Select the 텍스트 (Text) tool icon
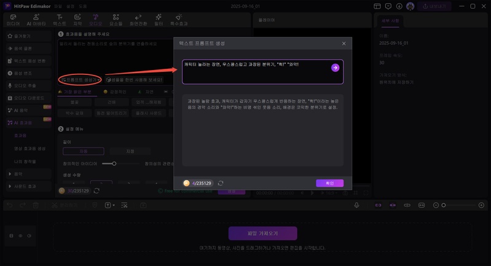 [x=60, y=20]
